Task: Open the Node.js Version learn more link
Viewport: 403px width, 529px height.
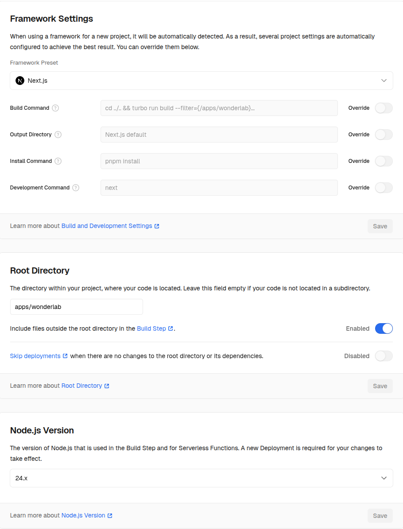Action: (x=83, y=516)
